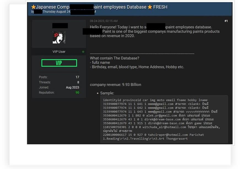Select the 'Threads:' count 8
Image resolution: width=240 pixels, height=169 pixels.
(x=78, y=82)
